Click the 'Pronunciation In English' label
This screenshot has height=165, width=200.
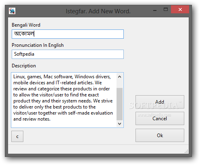[x=37, y=45]
